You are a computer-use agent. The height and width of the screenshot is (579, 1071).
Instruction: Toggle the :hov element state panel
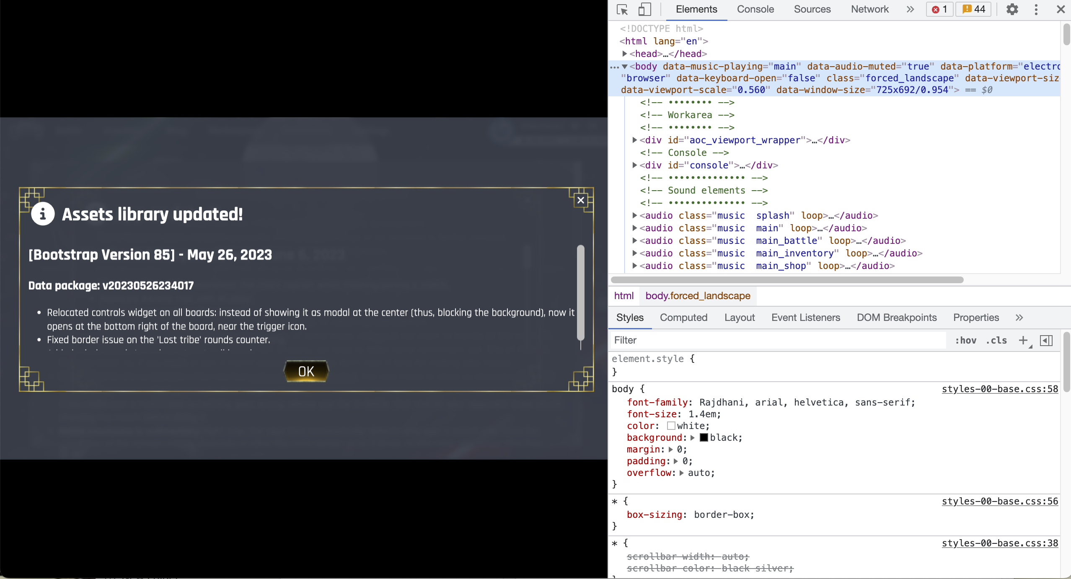965,340
